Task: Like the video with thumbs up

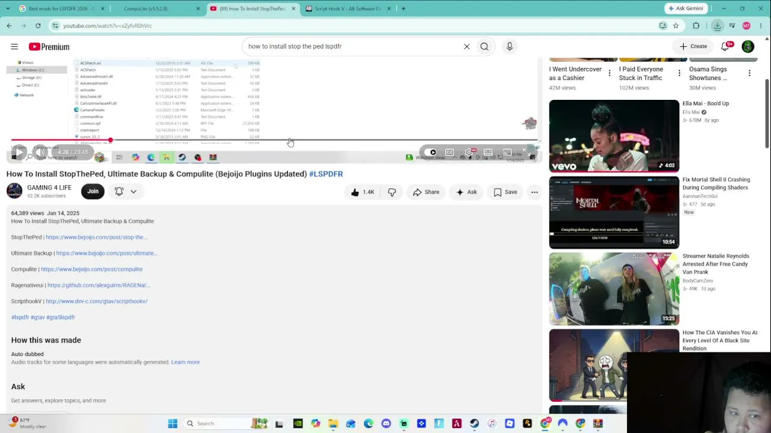Action: tap(362, 192)
